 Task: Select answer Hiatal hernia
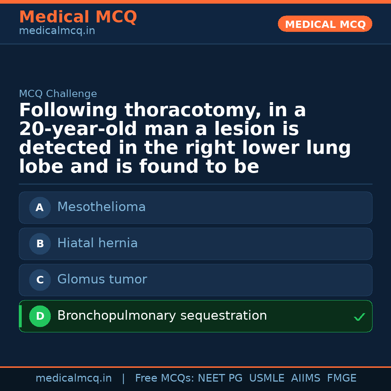[195, 244]
